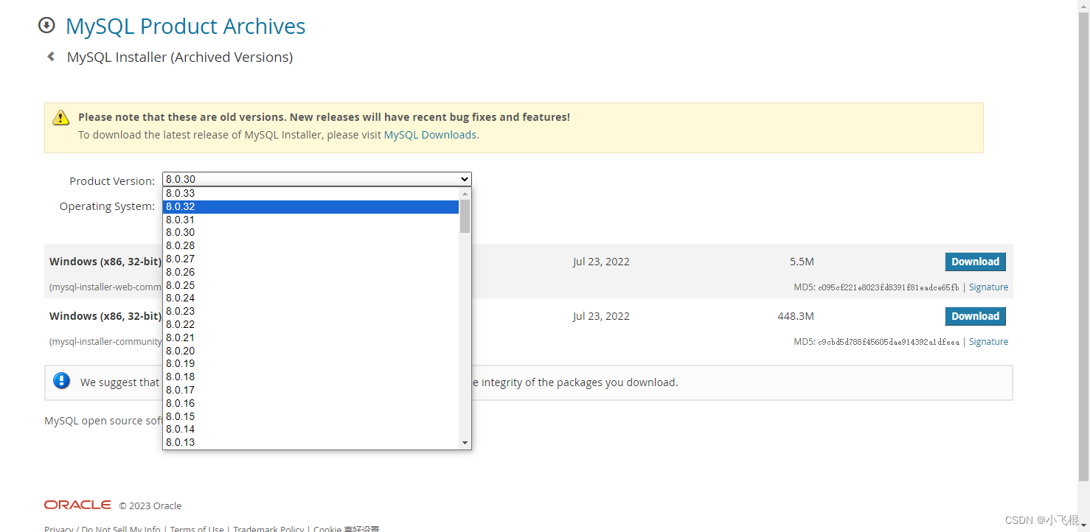
Task: Choose 8.0.15 from the version list
Action: (310, 416)
